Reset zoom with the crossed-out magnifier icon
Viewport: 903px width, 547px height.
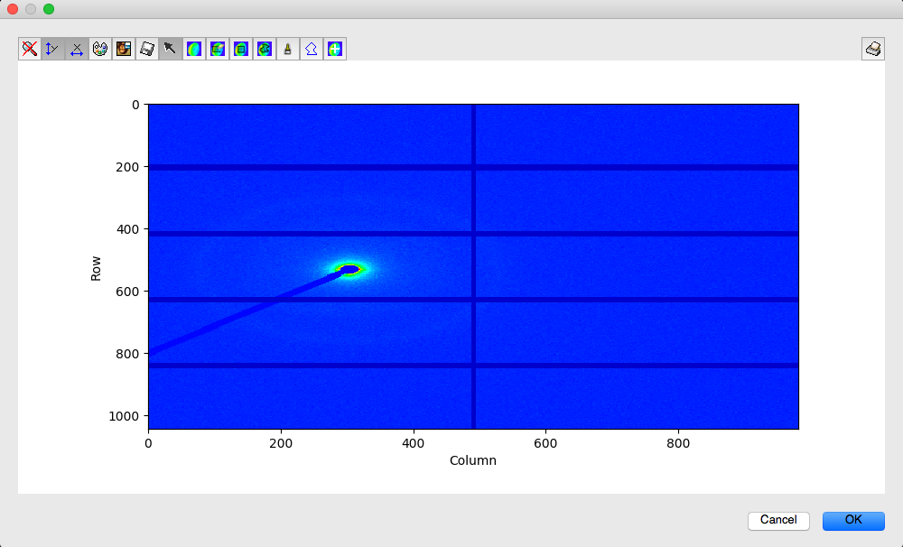click(30, 49)
